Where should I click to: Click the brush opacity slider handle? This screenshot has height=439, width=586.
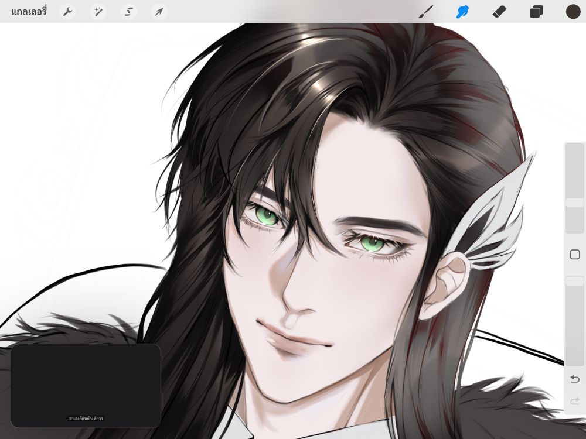[x=574, y=281]
